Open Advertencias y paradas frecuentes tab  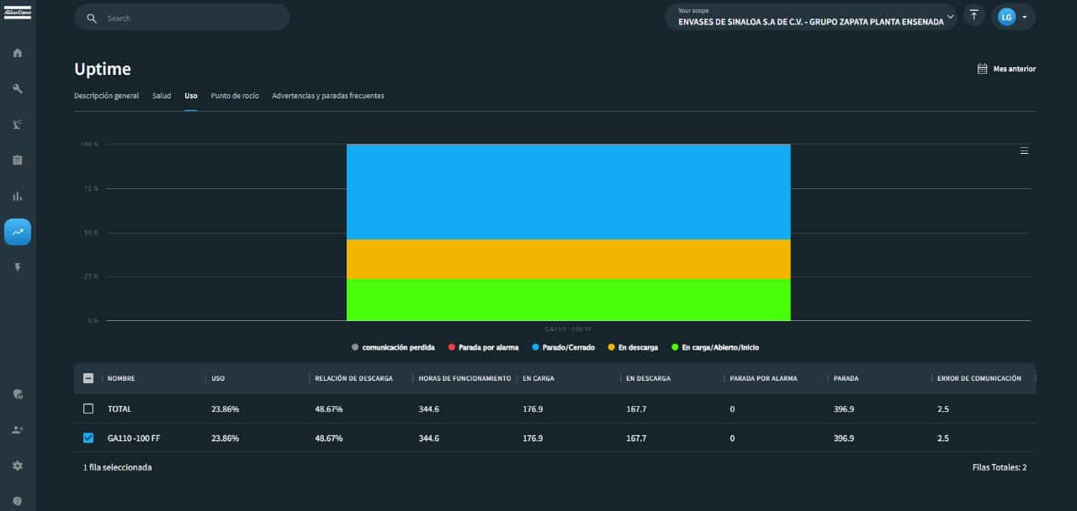click(x=328, y=96)
